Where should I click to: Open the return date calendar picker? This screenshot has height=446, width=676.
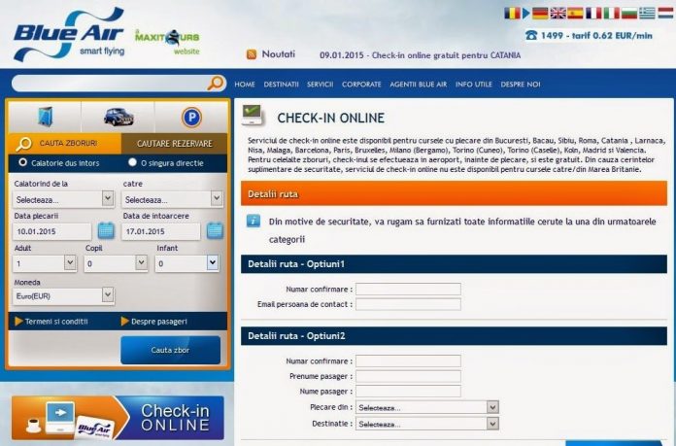tap(213, 231)
